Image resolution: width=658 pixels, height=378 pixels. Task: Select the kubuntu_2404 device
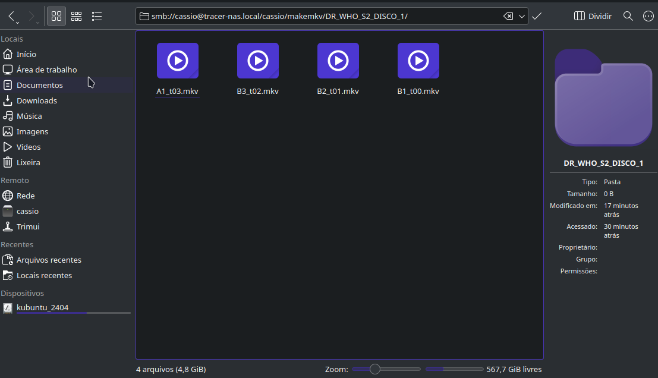[42, 307]
